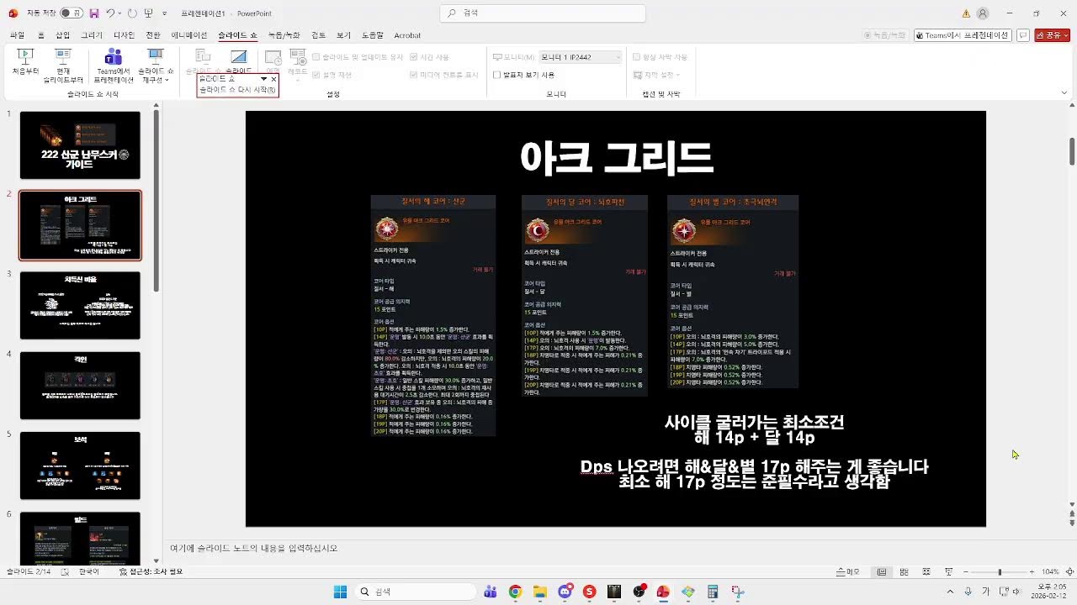Click 접근성: 조사 필요 accessibility status

click(150, 571)
